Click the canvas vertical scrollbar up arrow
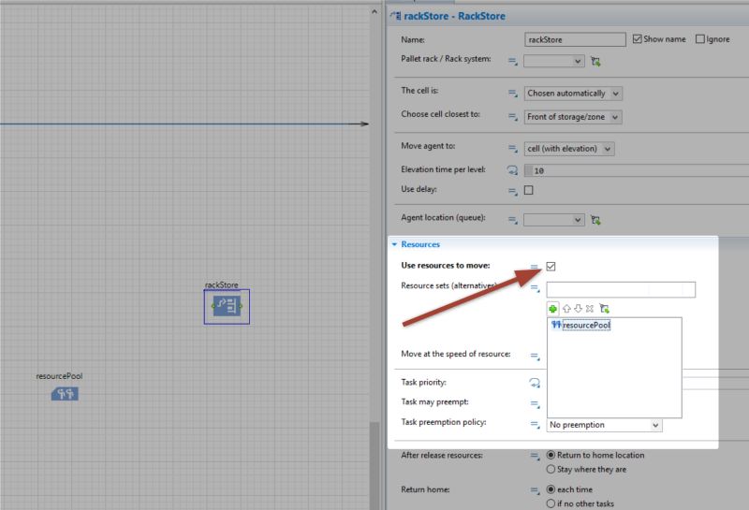This screenshot has width=749, height=510. [x=374, y=12]
